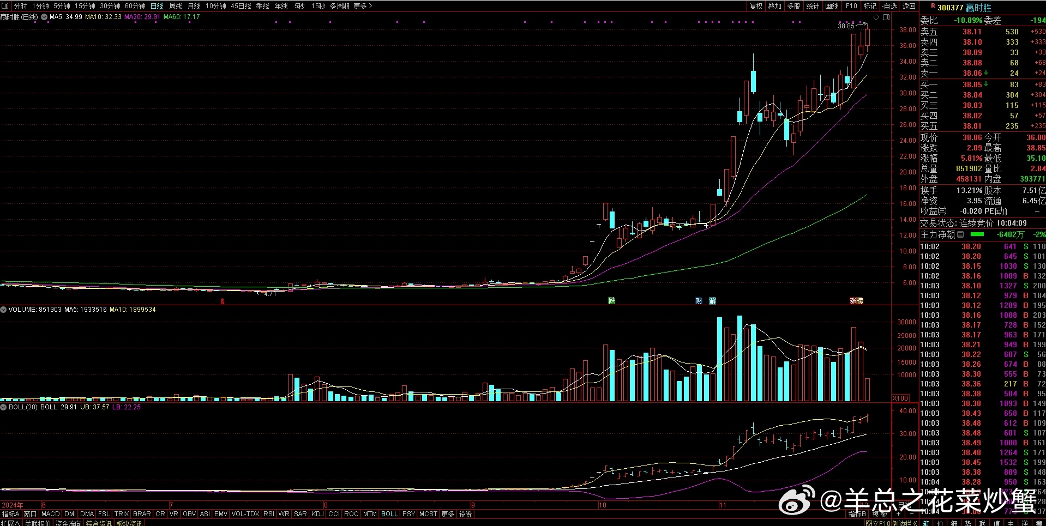Click the 主力净额 details icon
This screenshot has width=1046, height=526.
click(960, 234)
